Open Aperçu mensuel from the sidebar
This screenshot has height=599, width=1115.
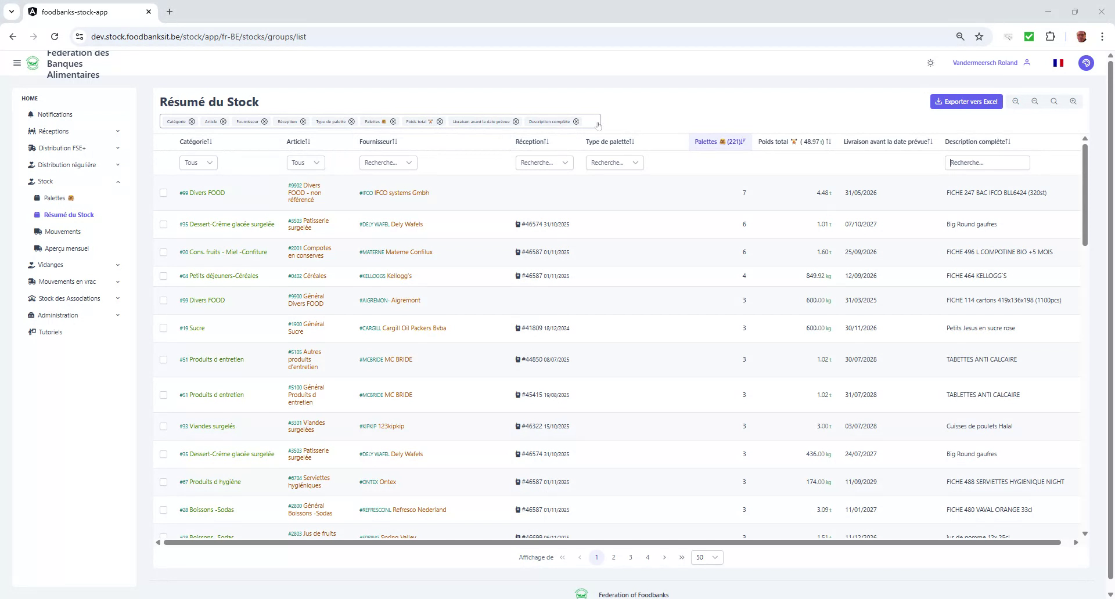pyautogui.click(x=67, y=248)
